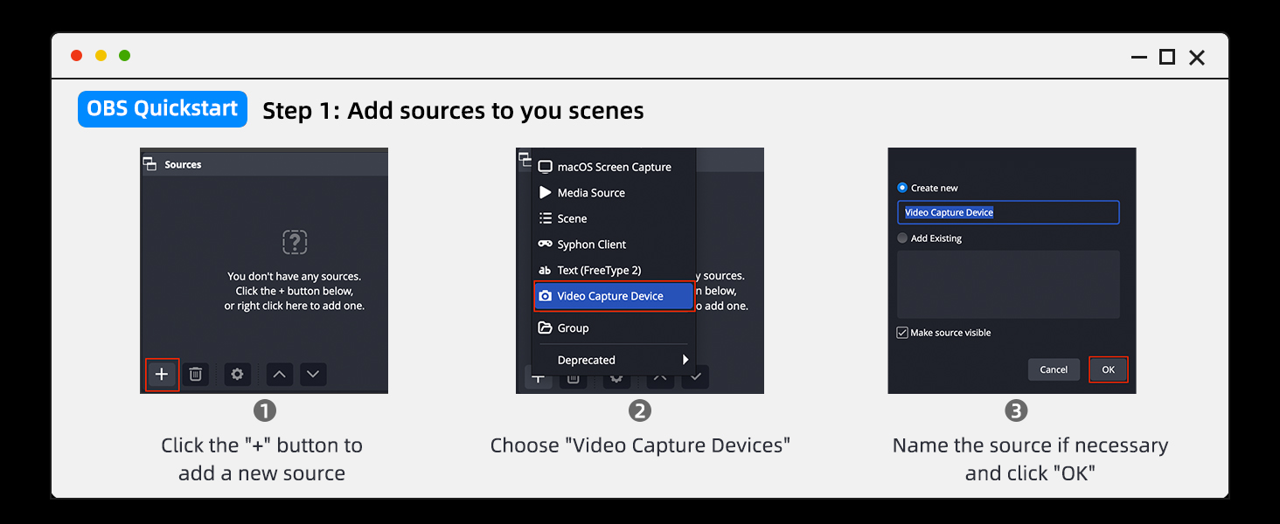The width and height of the screenshot is (1280, 524).
Task: Click the source name text field
Action: pyautogui.click(x=1008, y=212)
